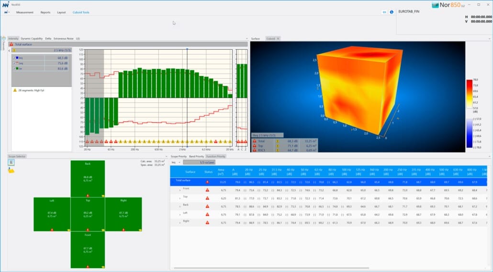Screen dimensions: 493x272
Task: Open the Channels side panel icon
Action: pos(3,44)
